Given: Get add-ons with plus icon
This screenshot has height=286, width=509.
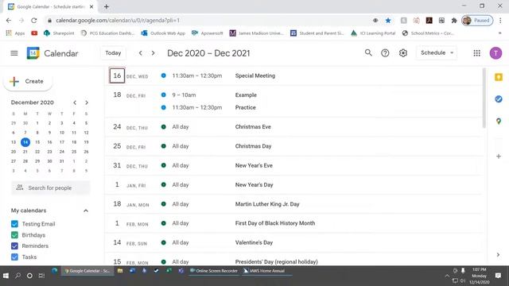Looking at the screenshot, I should point(499,157).
